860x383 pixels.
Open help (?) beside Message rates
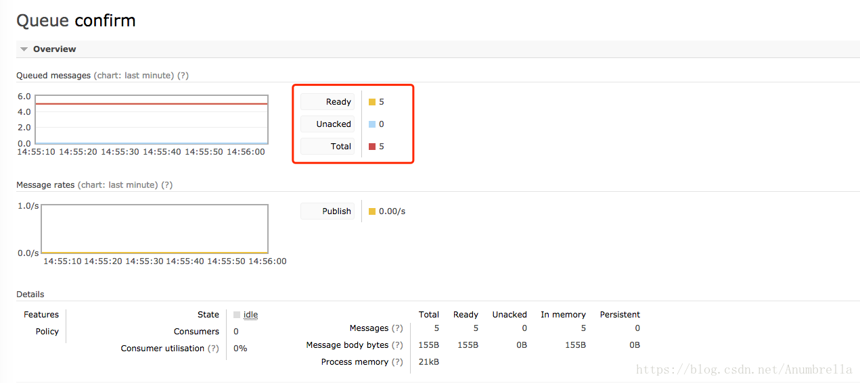point(166,185)
